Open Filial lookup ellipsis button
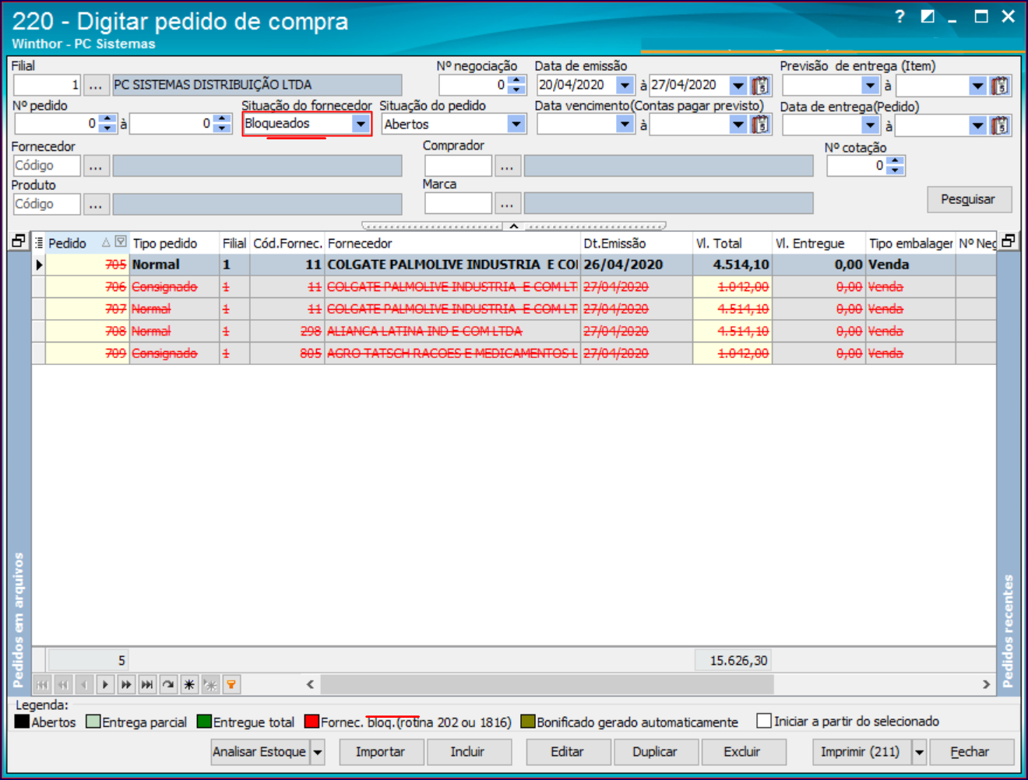 click(96, 85)
